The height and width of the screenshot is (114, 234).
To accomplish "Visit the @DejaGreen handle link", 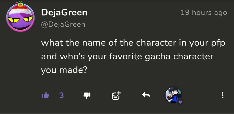I will pyautogui.click(x=63, y=24).
